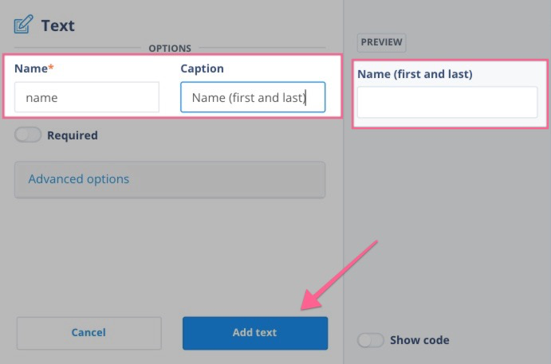
Task: Toggle the Required switch
Action: 28,135
